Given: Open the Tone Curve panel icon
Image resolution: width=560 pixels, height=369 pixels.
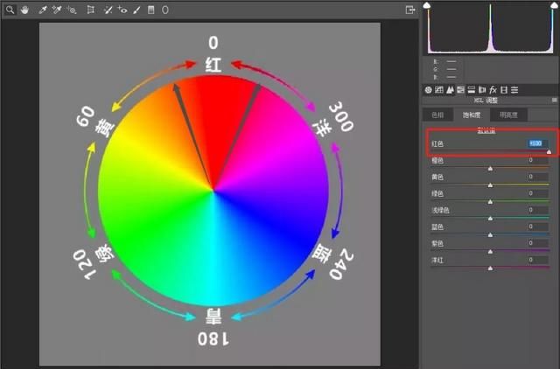Looking at the screenshot, I should (439, 90).
